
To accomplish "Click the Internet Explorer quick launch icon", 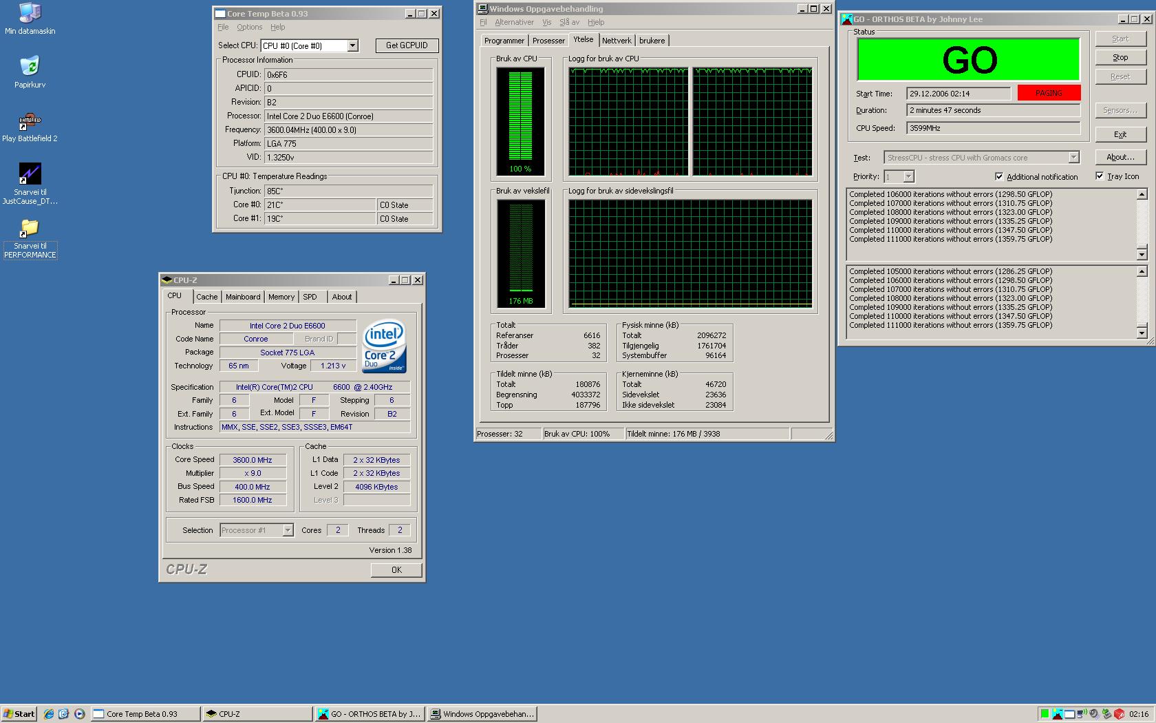I will coord(49,714).
